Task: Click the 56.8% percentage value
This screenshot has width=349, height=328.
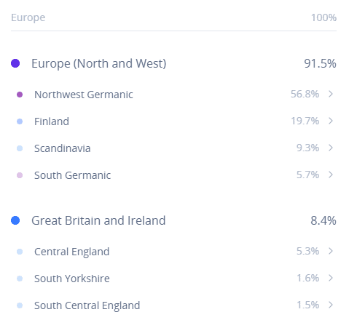Action: coord(305,94)
